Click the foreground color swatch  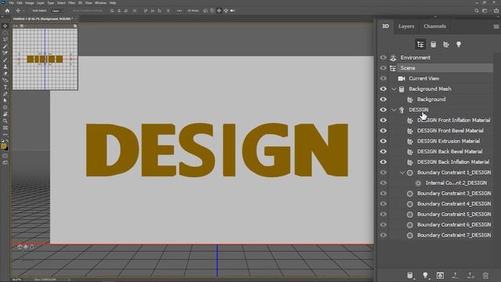tap(3, 146)
